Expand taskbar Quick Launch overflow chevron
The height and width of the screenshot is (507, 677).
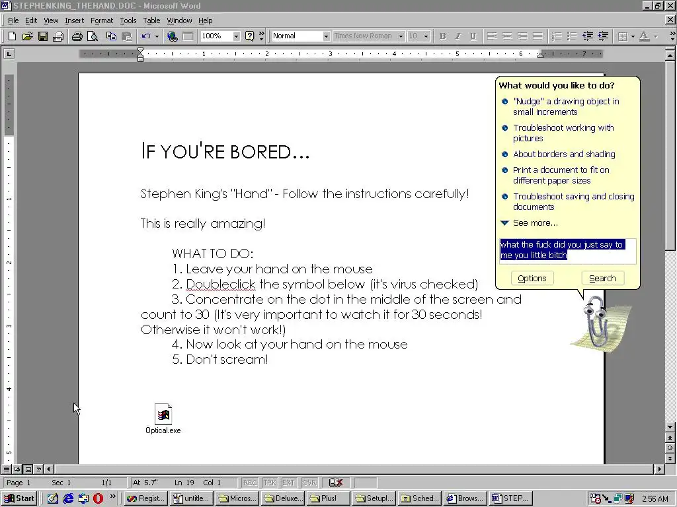click(112, 496)
